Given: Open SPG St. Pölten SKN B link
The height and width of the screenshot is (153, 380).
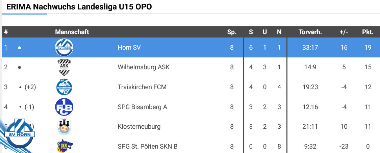Looking at the screenshot, I should 148,147.
